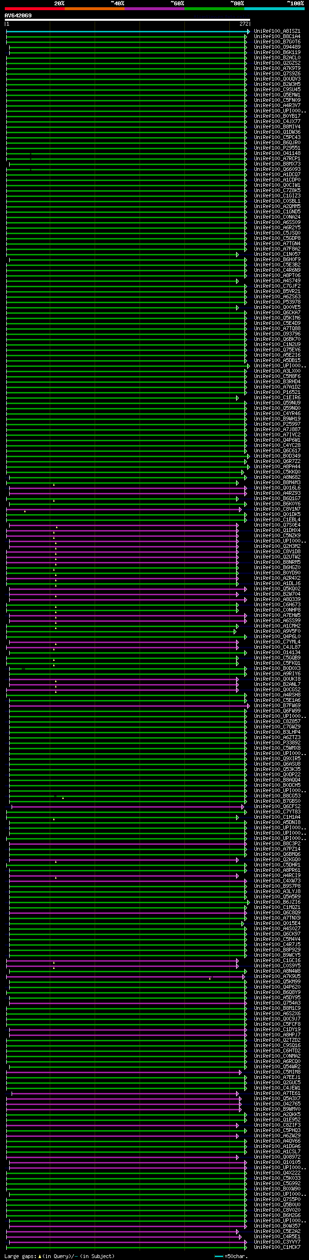Select hit label UniRef100_Q7S9Z6
The image size is (309, 1260).
[277, 74]
